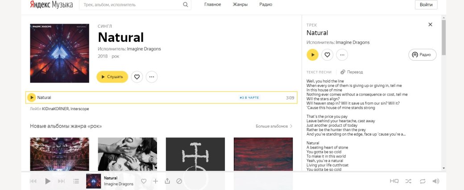Click the search magnifier icon
Viewport: 464px width, 190px height.
(x=186, y=4)
